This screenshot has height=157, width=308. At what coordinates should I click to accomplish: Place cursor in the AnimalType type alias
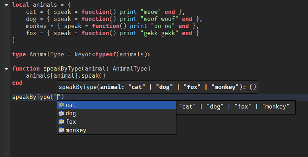tap(46, 54)
